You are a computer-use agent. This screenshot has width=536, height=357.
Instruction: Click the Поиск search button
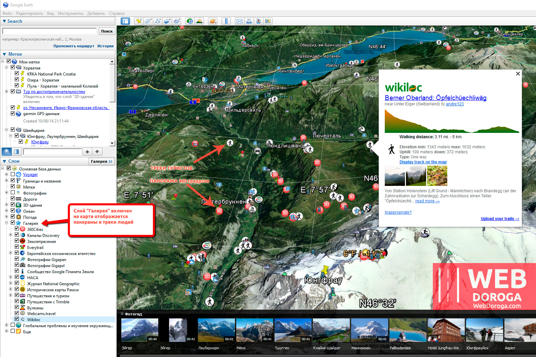pos(107,31)
